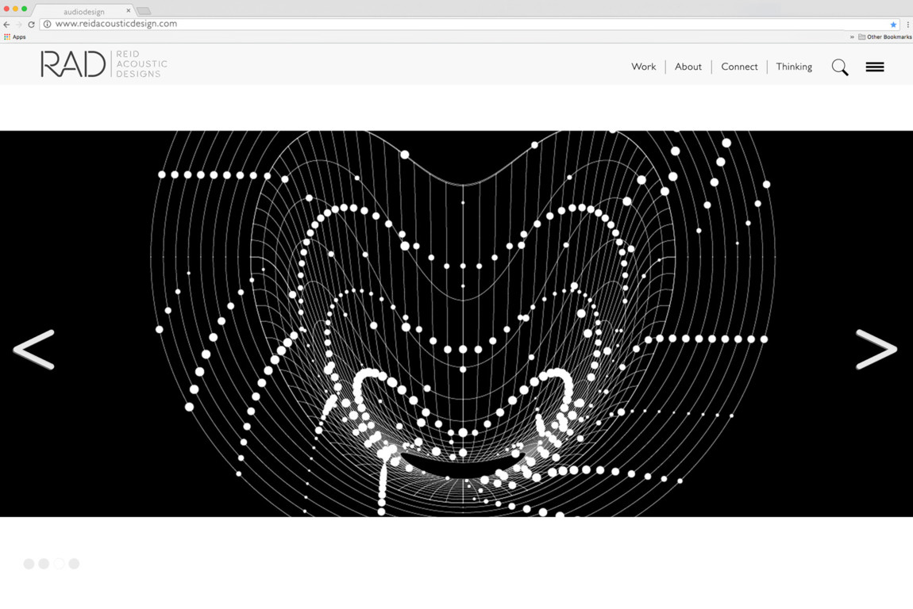The height and width of the screenshot is (609, 913).
Task: Go back using browser back arrow
Action: pos(7,25)
